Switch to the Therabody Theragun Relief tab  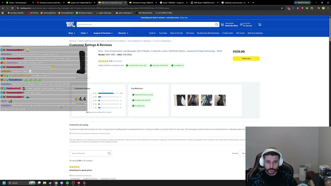pyautogui.click(x=143, y=3)
